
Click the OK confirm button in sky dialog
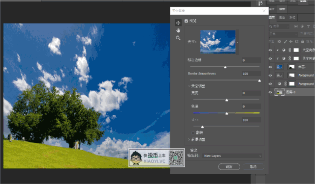point(229,166)
